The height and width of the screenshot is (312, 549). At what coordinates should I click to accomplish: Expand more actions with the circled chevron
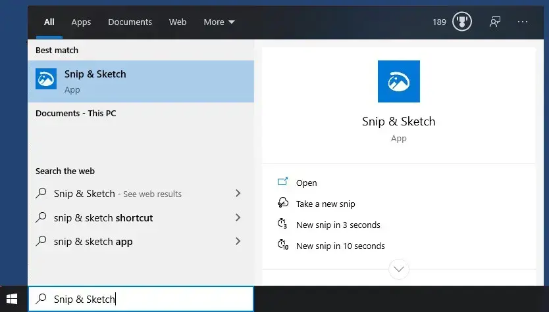pos(399,269)
